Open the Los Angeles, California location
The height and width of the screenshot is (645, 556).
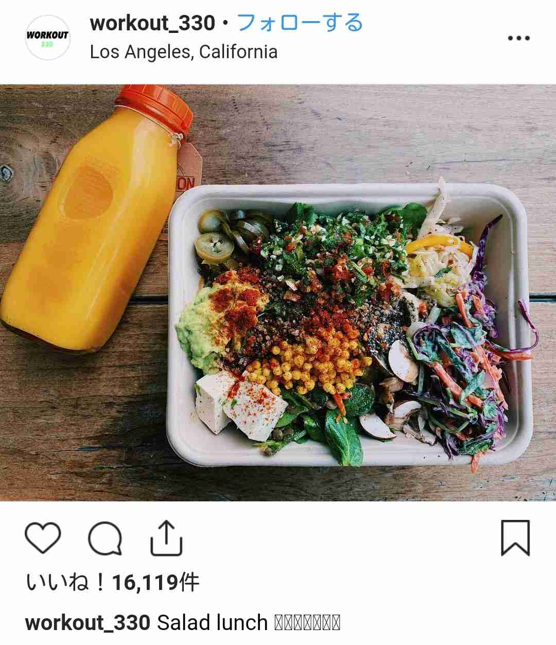[x=184, y=52]
